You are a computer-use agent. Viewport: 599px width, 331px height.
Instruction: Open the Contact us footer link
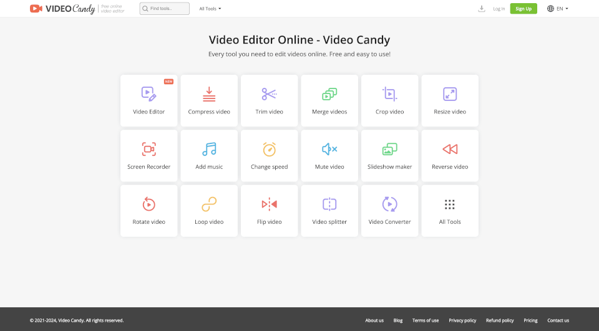pos(558,320)
